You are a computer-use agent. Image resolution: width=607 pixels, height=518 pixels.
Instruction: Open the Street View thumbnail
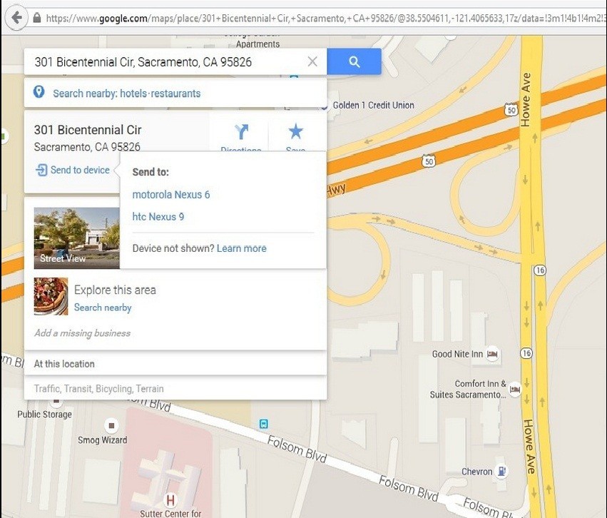pyautogui.click(x=76, y=238)
